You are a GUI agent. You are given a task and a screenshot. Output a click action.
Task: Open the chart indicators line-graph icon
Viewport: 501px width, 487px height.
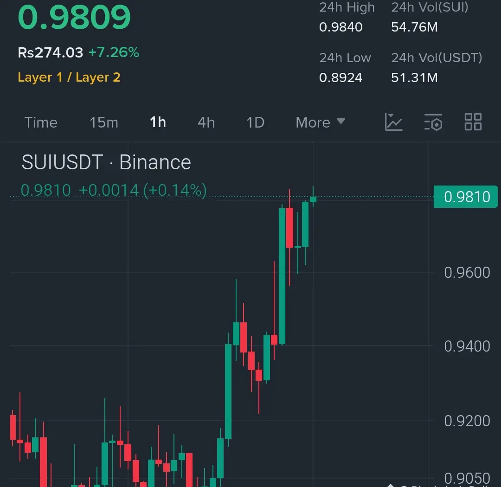(393, 122)
